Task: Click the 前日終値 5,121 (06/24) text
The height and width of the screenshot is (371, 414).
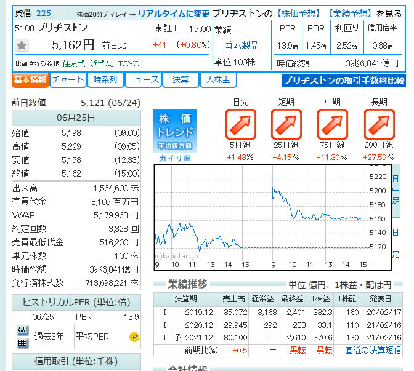Action: tap(76, 103)
